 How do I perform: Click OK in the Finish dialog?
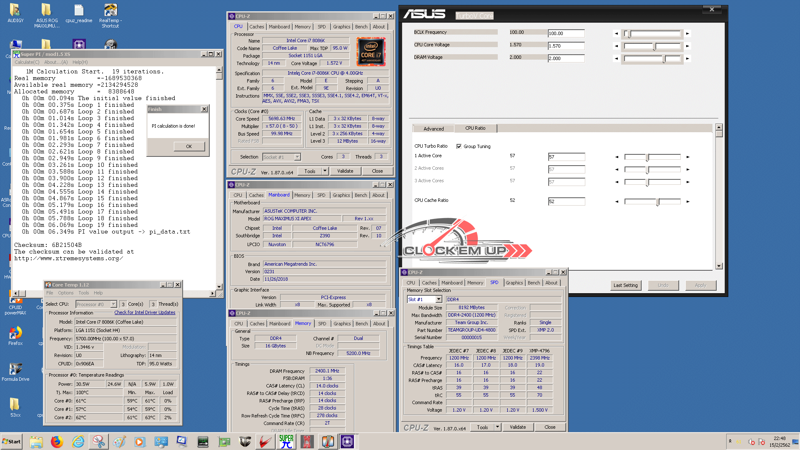[x=189, y=146]
